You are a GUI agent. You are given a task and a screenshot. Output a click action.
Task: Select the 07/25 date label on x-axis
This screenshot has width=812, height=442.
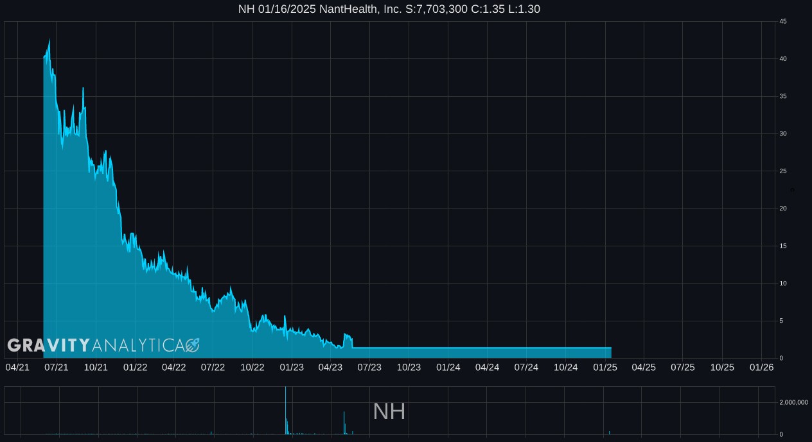point(683,367)
